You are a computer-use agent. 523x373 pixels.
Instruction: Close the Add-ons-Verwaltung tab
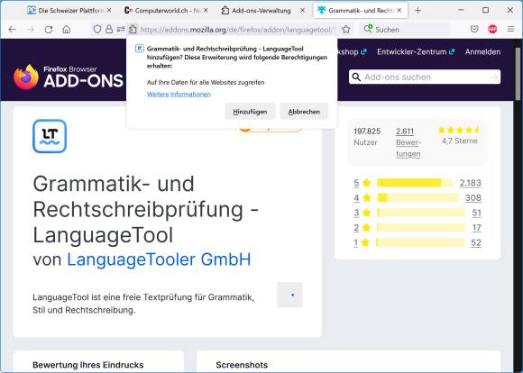point(302,11)
